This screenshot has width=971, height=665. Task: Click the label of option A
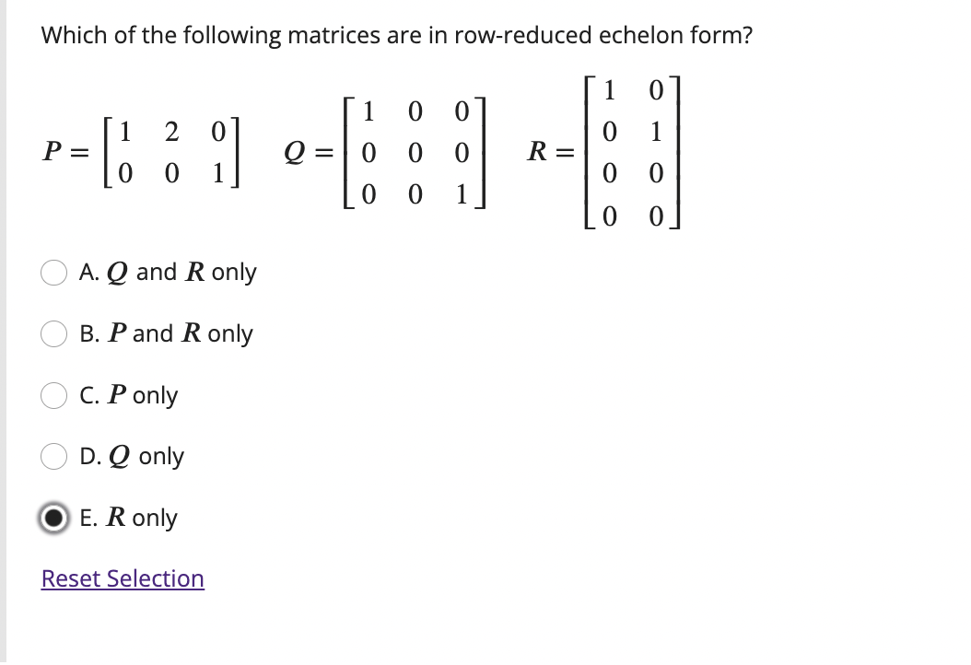(x=168, y=272)
